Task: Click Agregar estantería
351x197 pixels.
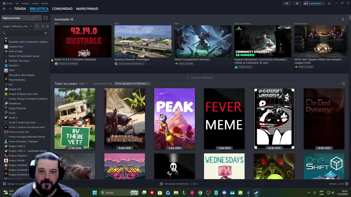Action: click(199, 77)
